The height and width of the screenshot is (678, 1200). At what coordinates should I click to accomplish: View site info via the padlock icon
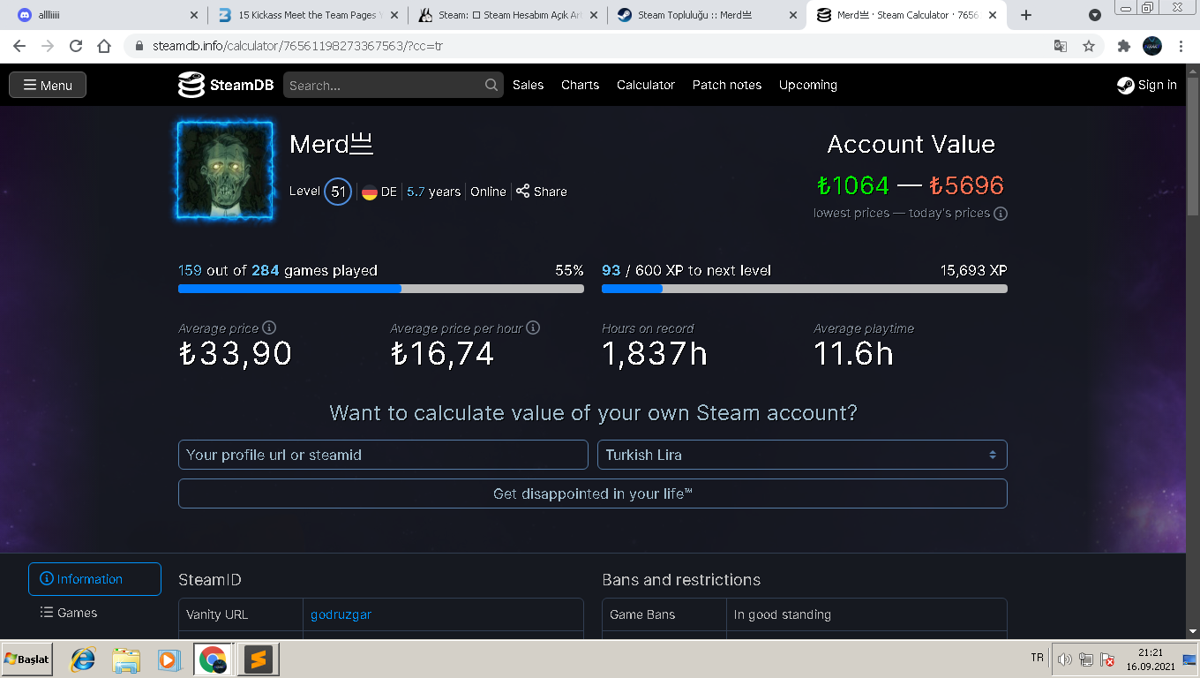point(139,46)
